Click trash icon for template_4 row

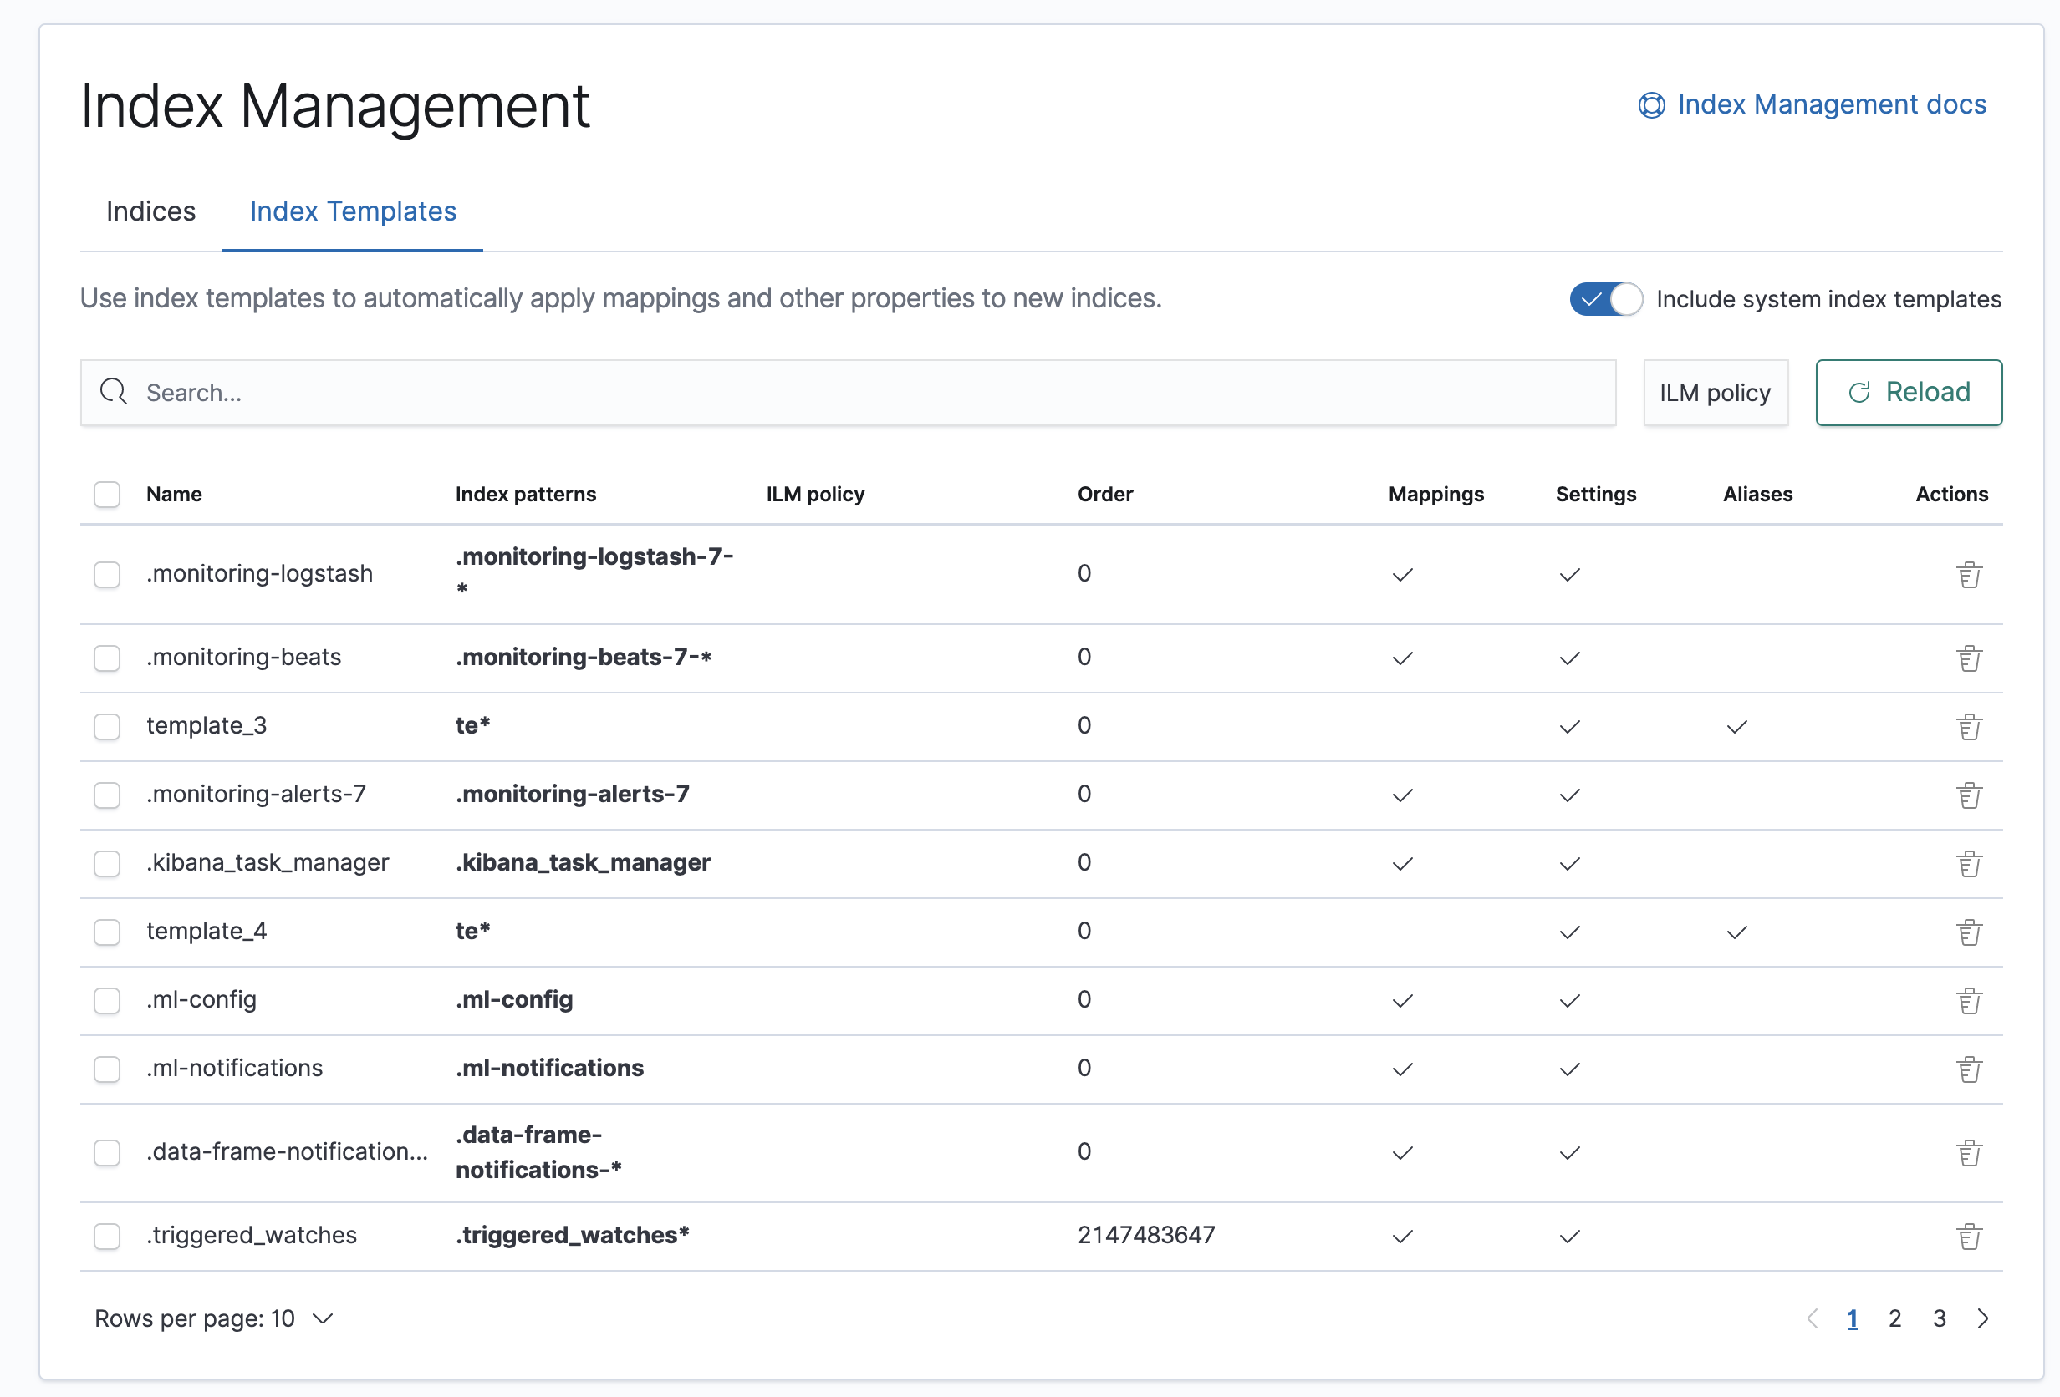[x=1969, y=932]
